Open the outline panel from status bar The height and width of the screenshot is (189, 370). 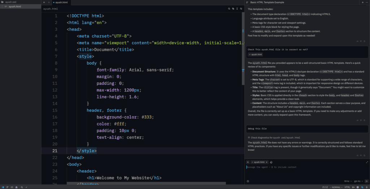(x=12, y=187)
